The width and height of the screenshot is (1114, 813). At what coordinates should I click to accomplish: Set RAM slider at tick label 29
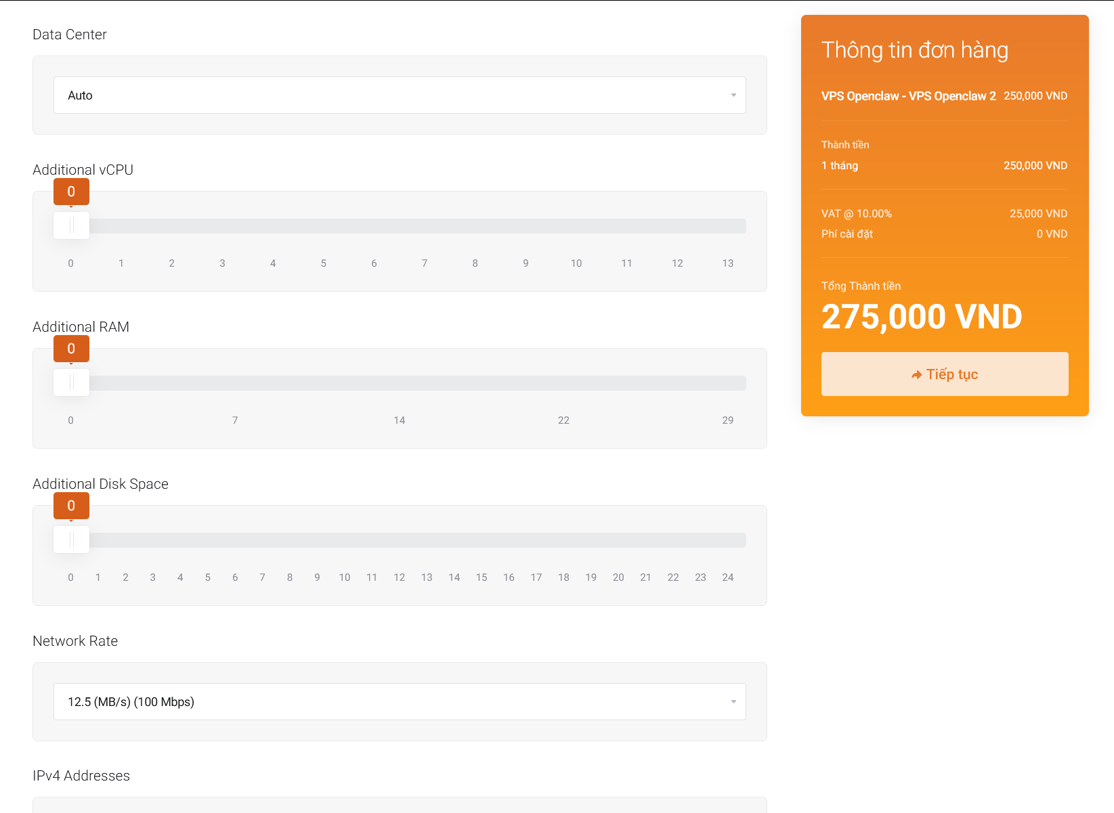tap(728, 420)
